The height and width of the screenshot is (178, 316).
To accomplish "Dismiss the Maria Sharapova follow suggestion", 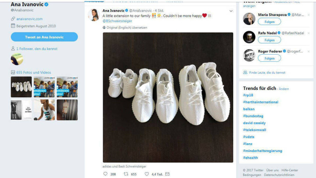I will (309, 15).
